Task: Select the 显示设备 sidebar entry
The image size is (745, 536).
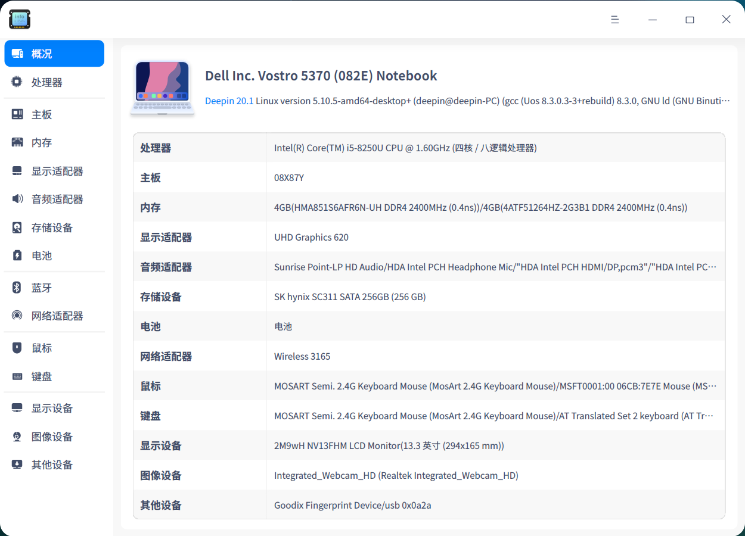Action: pos(54,408)
